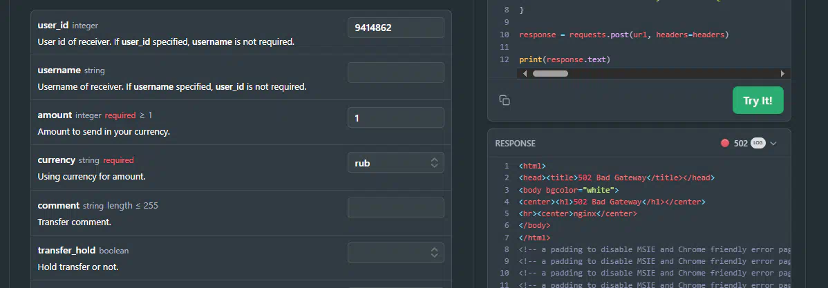Click the currency select up/down arrows icon
Screen dimensions: 828x288
434,163
